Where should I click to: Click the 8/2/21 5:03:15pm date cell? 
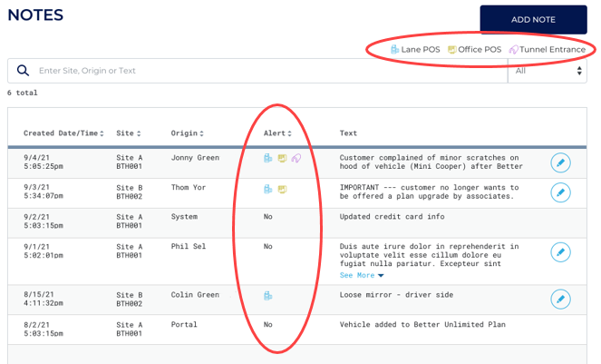[44, 330]
